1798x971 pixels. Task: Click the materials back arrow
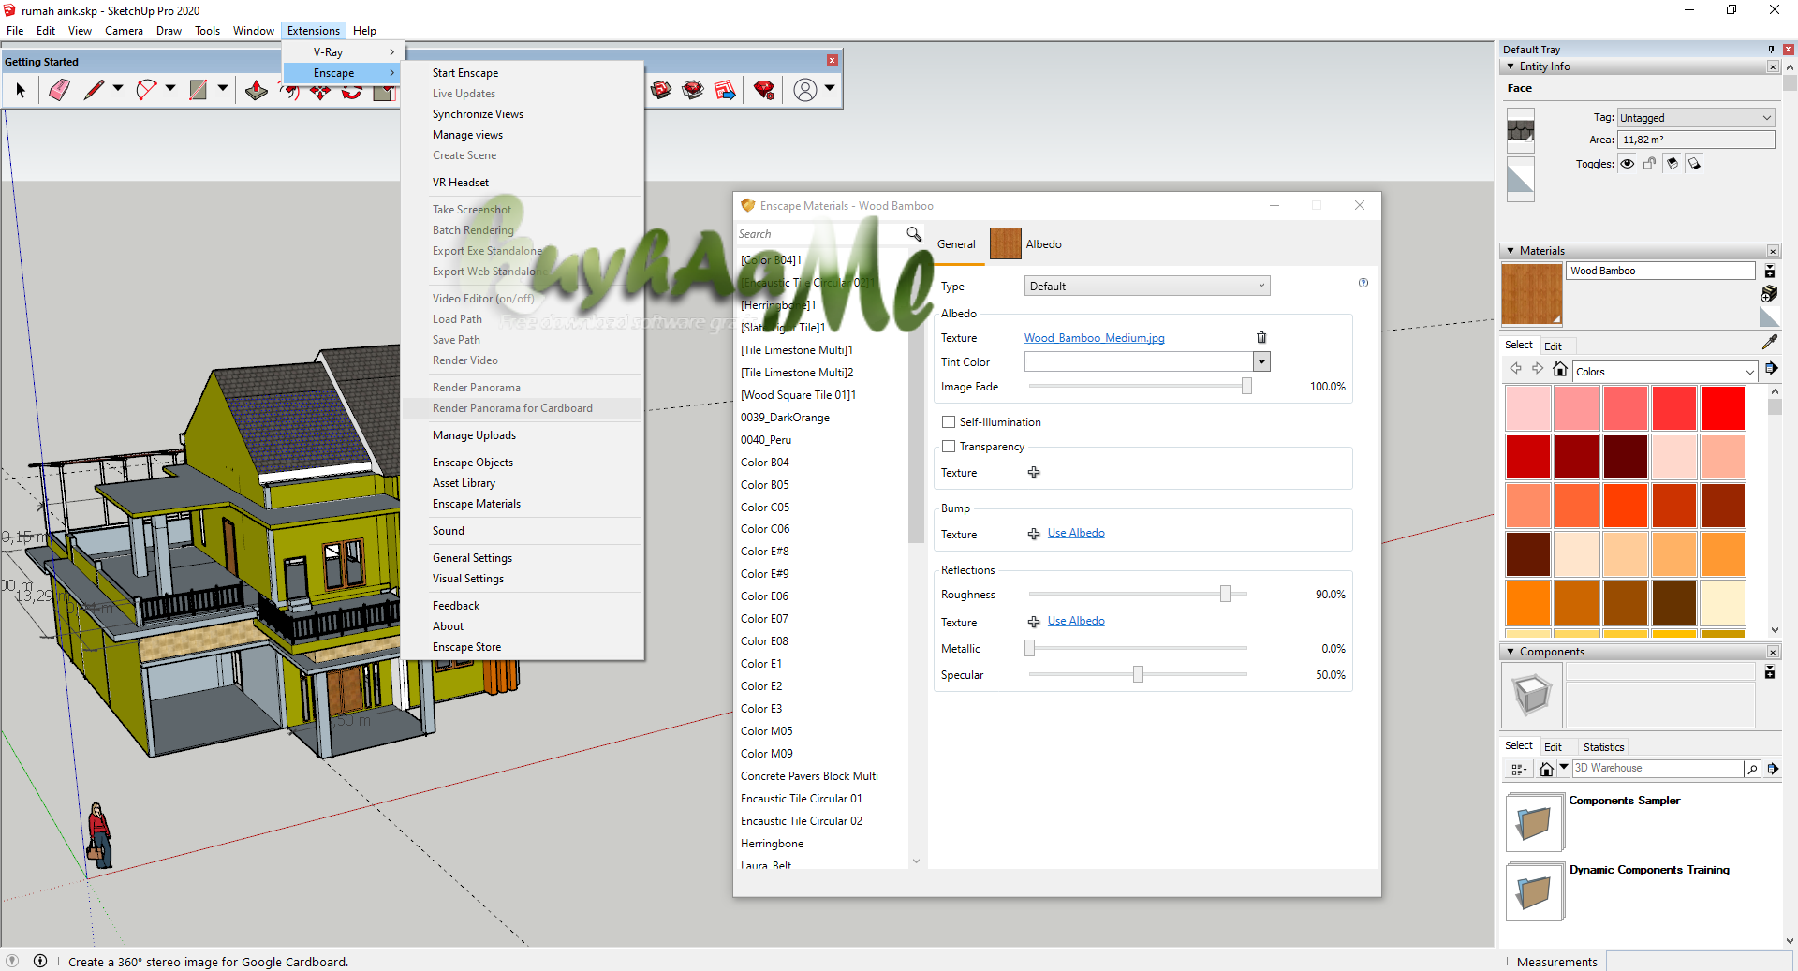pos(1516,370)
